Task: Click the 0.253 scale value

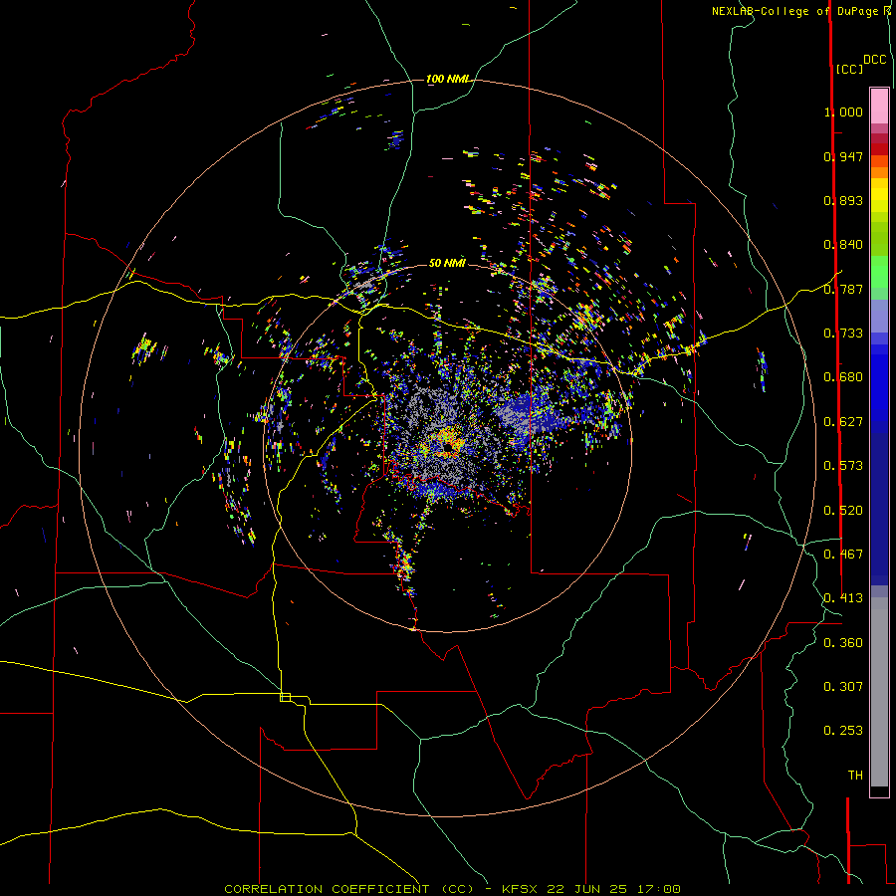Action: coord(843,731)
